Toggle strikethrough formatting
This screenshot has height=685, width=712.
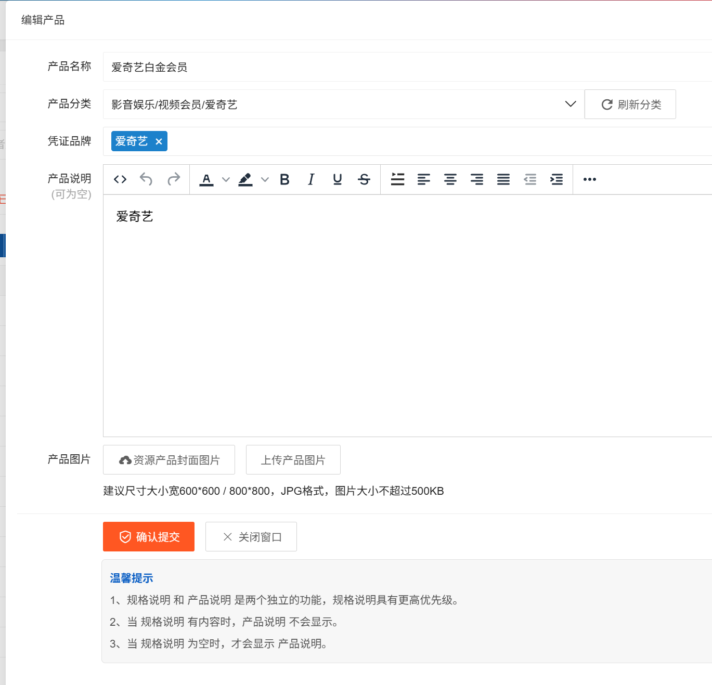(x=364, y=180)
